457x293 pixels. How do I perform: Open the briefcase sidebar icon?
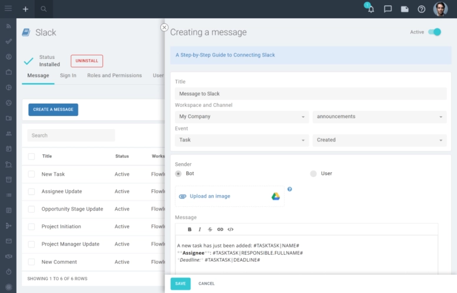[9, 72]
